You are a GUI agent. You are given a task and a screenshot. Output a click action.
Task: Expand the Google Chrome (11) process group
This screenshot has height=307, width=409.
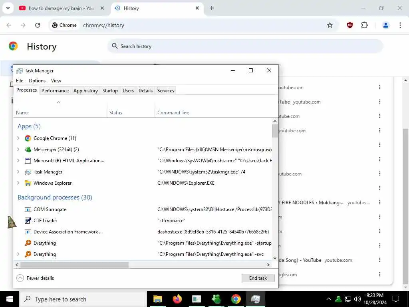18,138
